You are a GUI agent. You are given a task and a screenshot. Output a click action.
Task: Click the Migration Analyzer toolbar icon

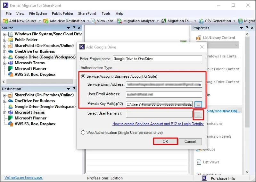(x=120, y=21)
